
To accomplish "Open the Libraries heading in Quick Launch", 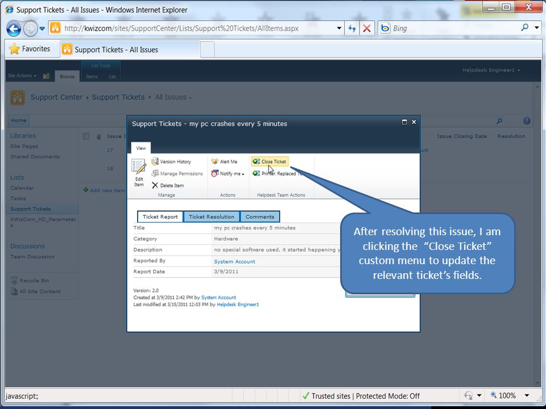I will [x=23, y=136].
